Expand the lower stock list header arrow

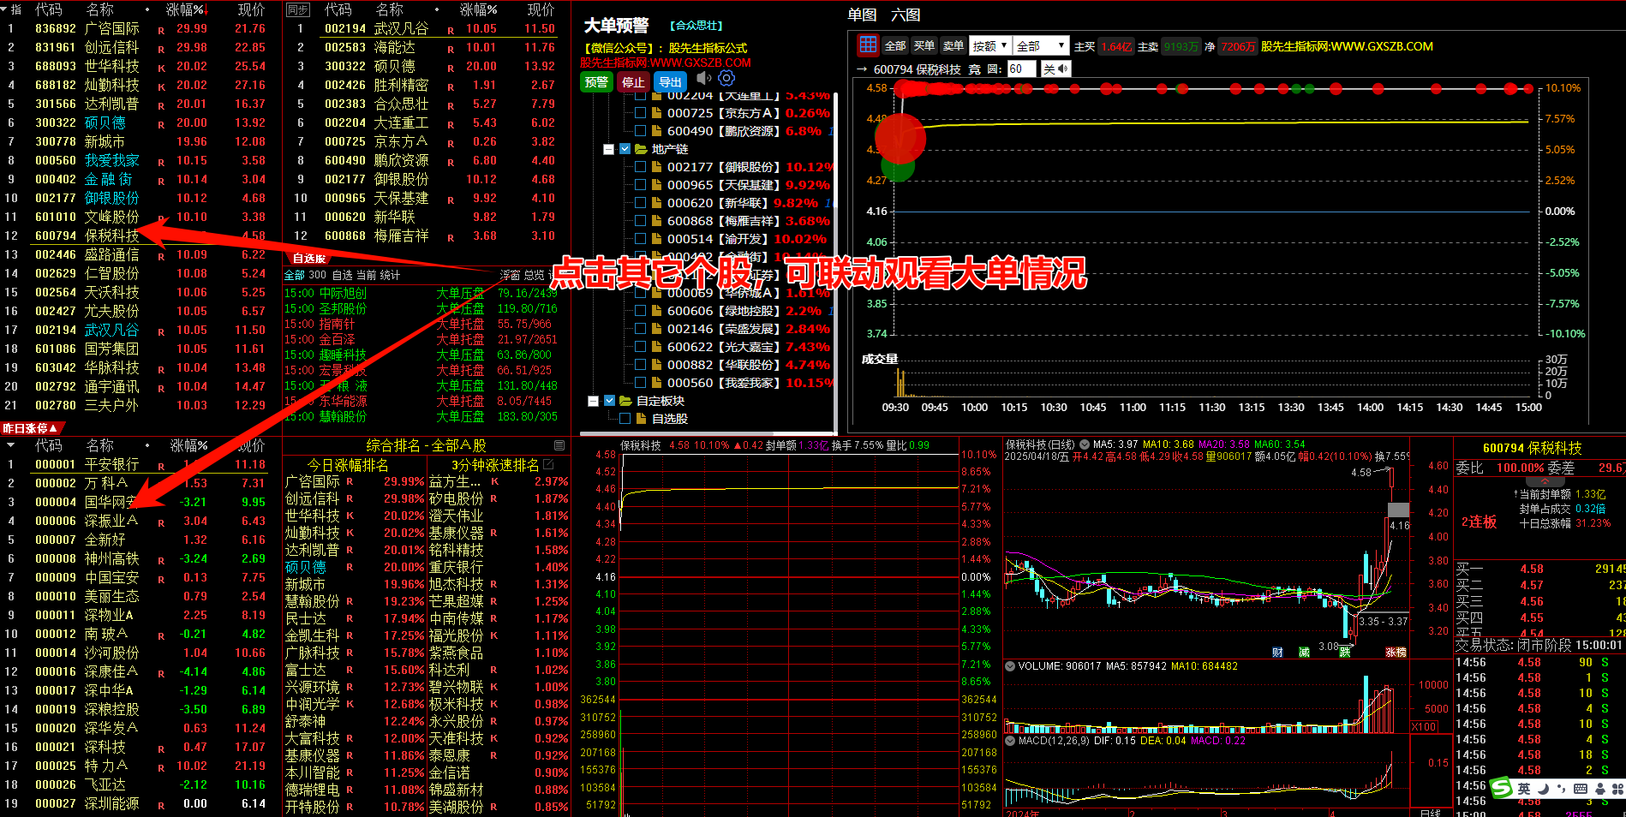10,445
